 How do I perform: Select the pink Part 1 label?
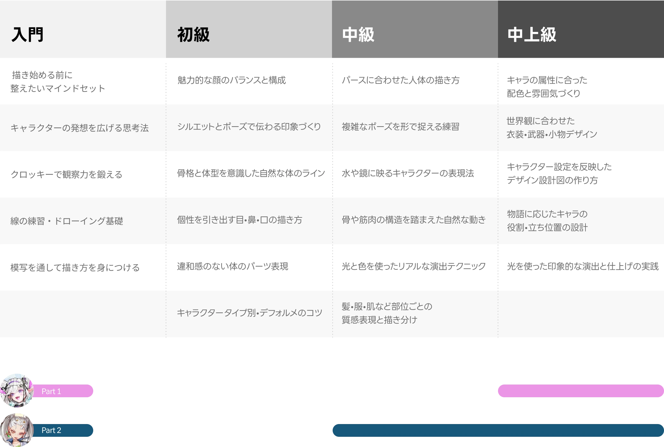63,391
